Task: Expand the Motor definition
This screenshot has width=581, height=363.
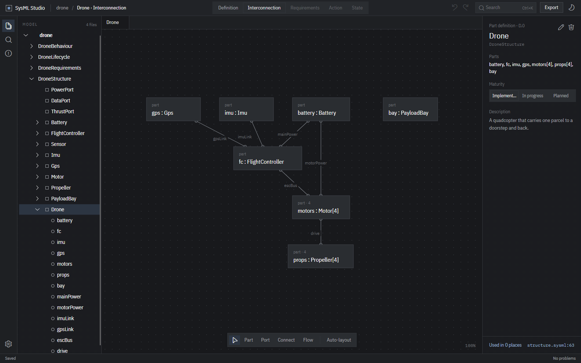Action: point(37,177)
